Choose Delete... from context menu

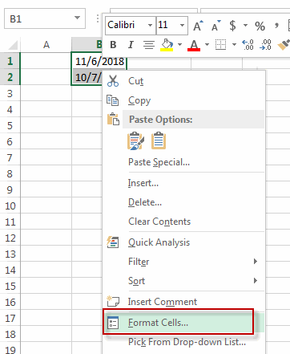183,202
